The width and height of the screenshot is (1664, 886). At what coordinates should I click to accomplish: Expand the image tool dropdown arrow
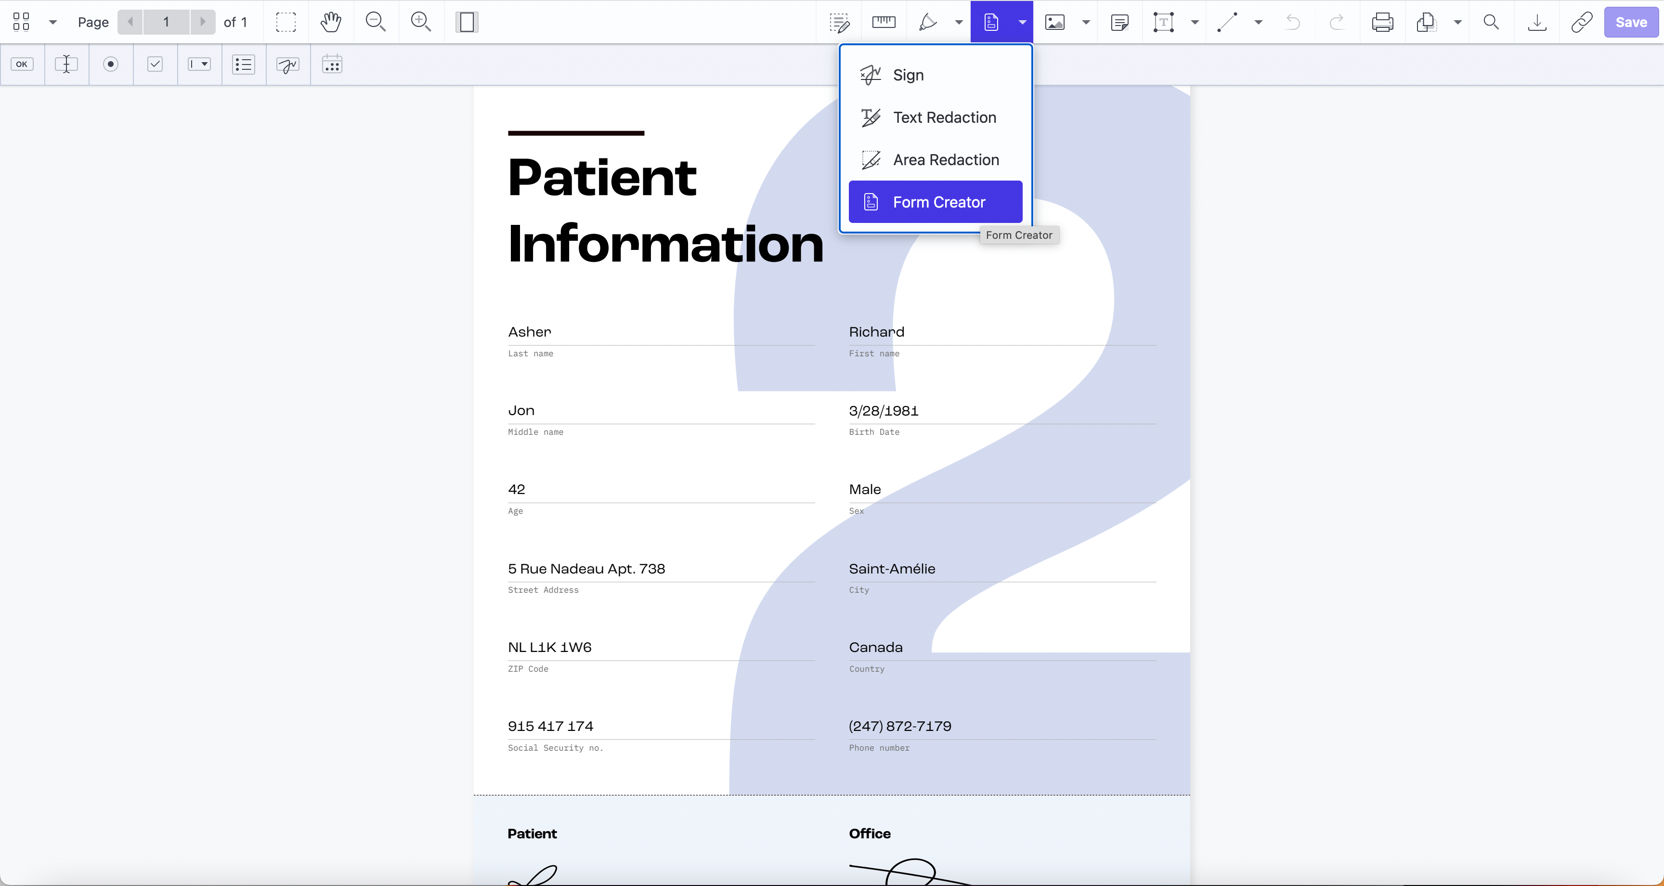[x=1086, y=22]
